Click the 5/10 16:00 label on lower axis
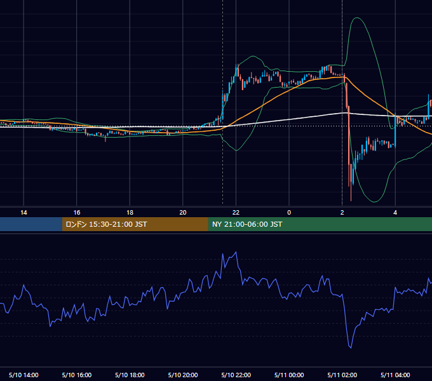Screen dimensions: 432x381 (77, 375)
